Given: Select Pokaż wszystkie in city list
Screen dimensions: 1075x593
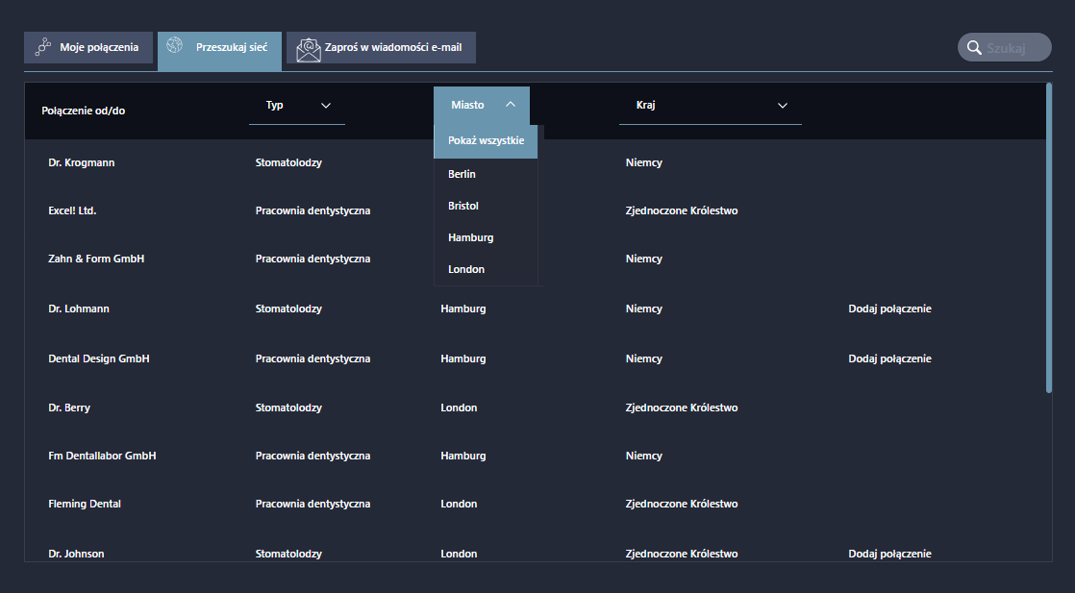Looking at the screenshot, I should [486, 140].
